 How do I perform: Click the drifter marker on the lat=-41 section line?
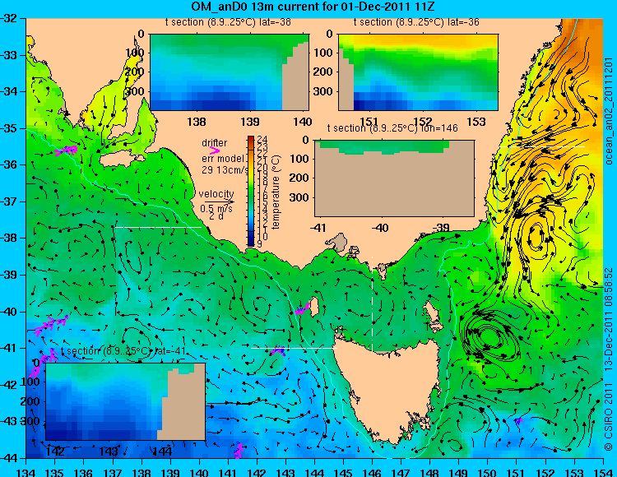278,351
